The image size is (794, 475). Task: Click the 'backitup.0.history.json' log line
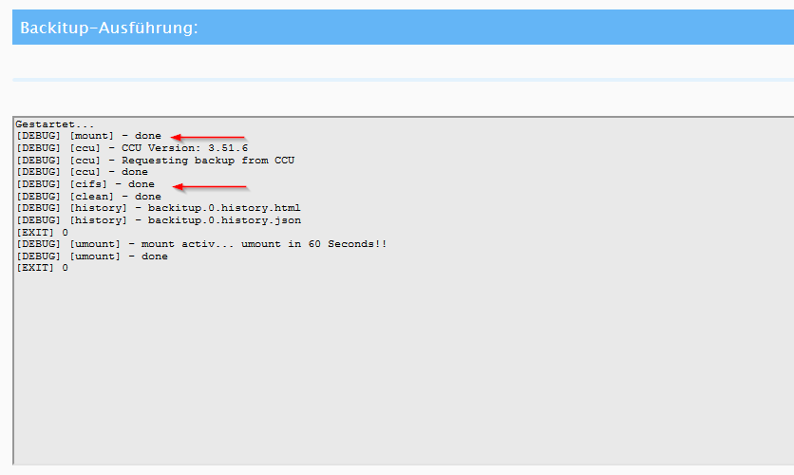click(159, 220)
